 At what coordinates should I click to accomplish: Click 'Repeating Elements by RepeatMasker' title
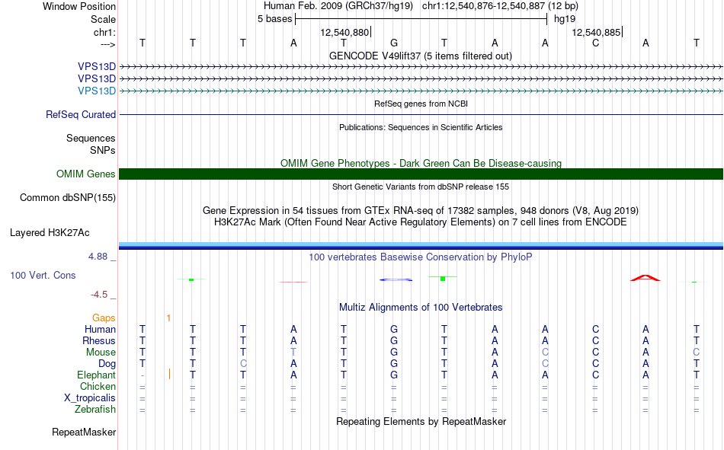(x=421, y=421)
